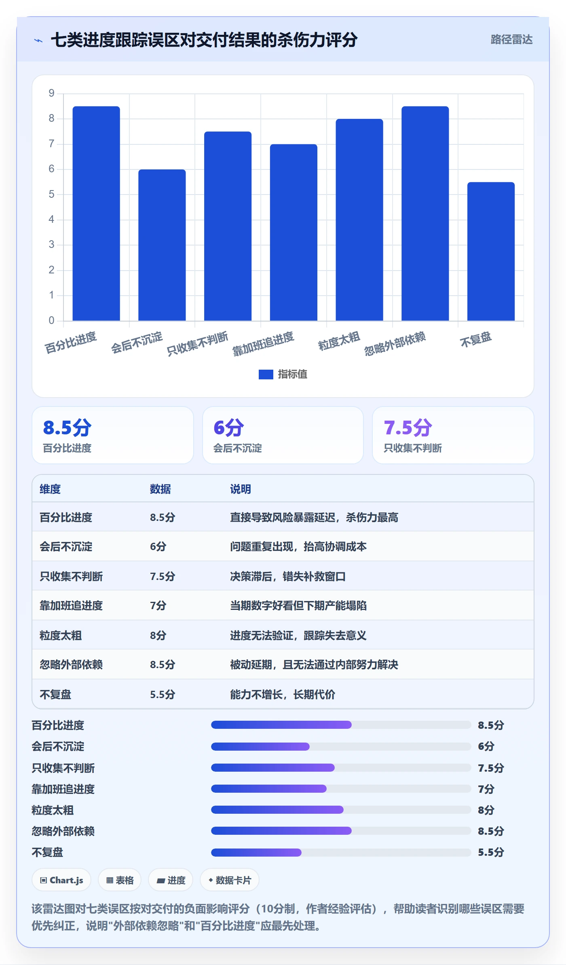
Task: Click the x-axis label 粒度太粗
Action: [339, 341]
